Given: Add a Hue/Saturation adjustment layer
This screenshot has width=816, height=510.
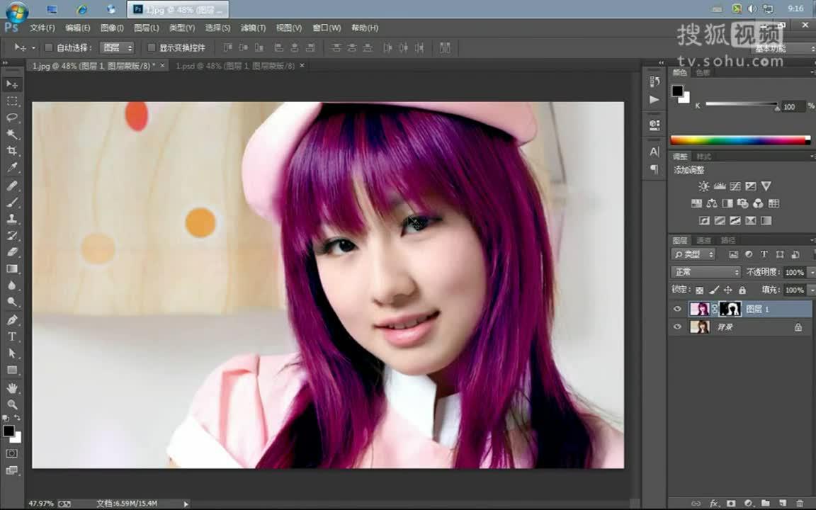Looking at the screenshot, I should click(x=696, y=205).
